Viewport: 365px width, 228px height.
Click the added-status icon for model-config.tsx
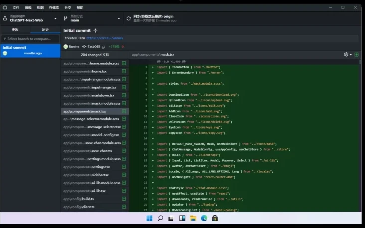pyautogui.click(x=124, y=135)
